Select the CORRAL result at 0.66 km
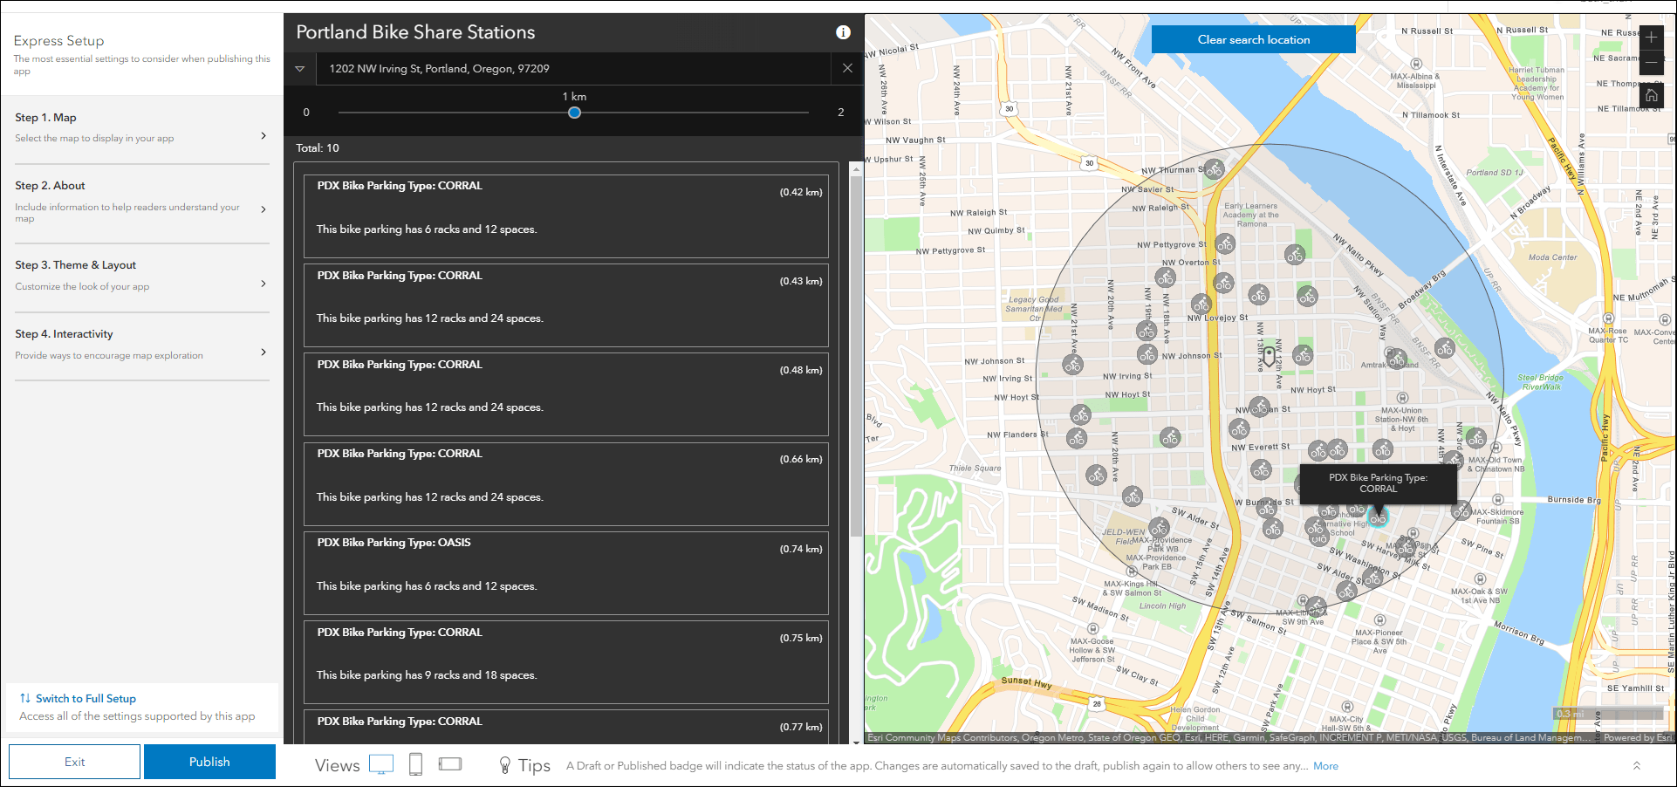The image size is (1677, 787). [566, 483]
